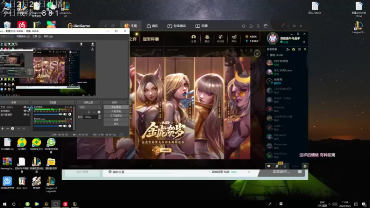
Task: Open OBS 设置 settings button
Action: tap(116, 120)
